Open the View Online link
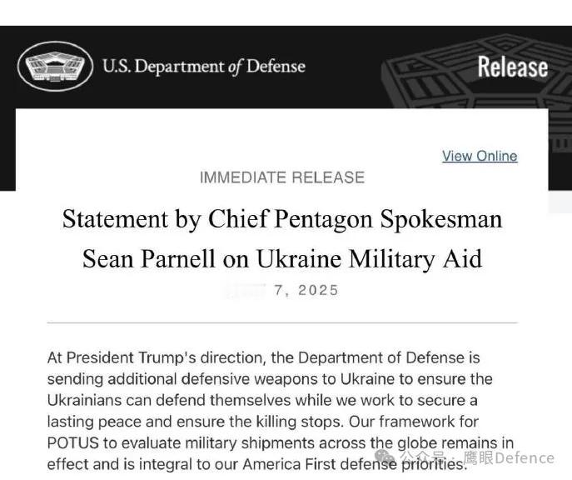This screenshot has height=480, width=572. [480, 156]
